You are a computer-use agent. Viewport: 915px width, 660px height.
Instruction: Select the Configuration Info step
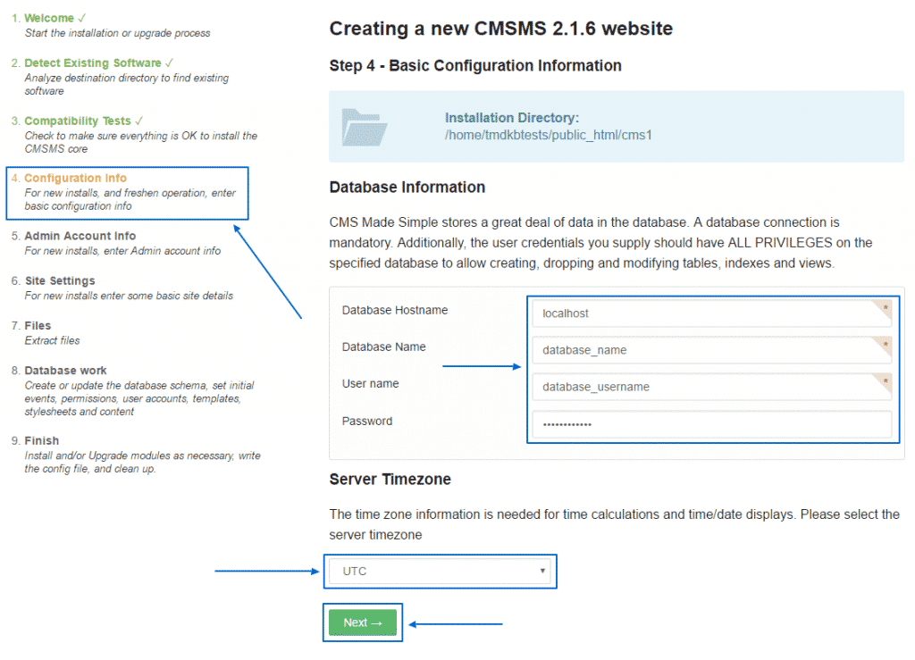tap(77, 178)
